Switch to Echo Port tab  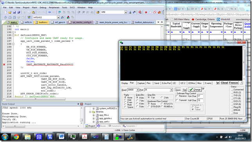tap(166, 83)
